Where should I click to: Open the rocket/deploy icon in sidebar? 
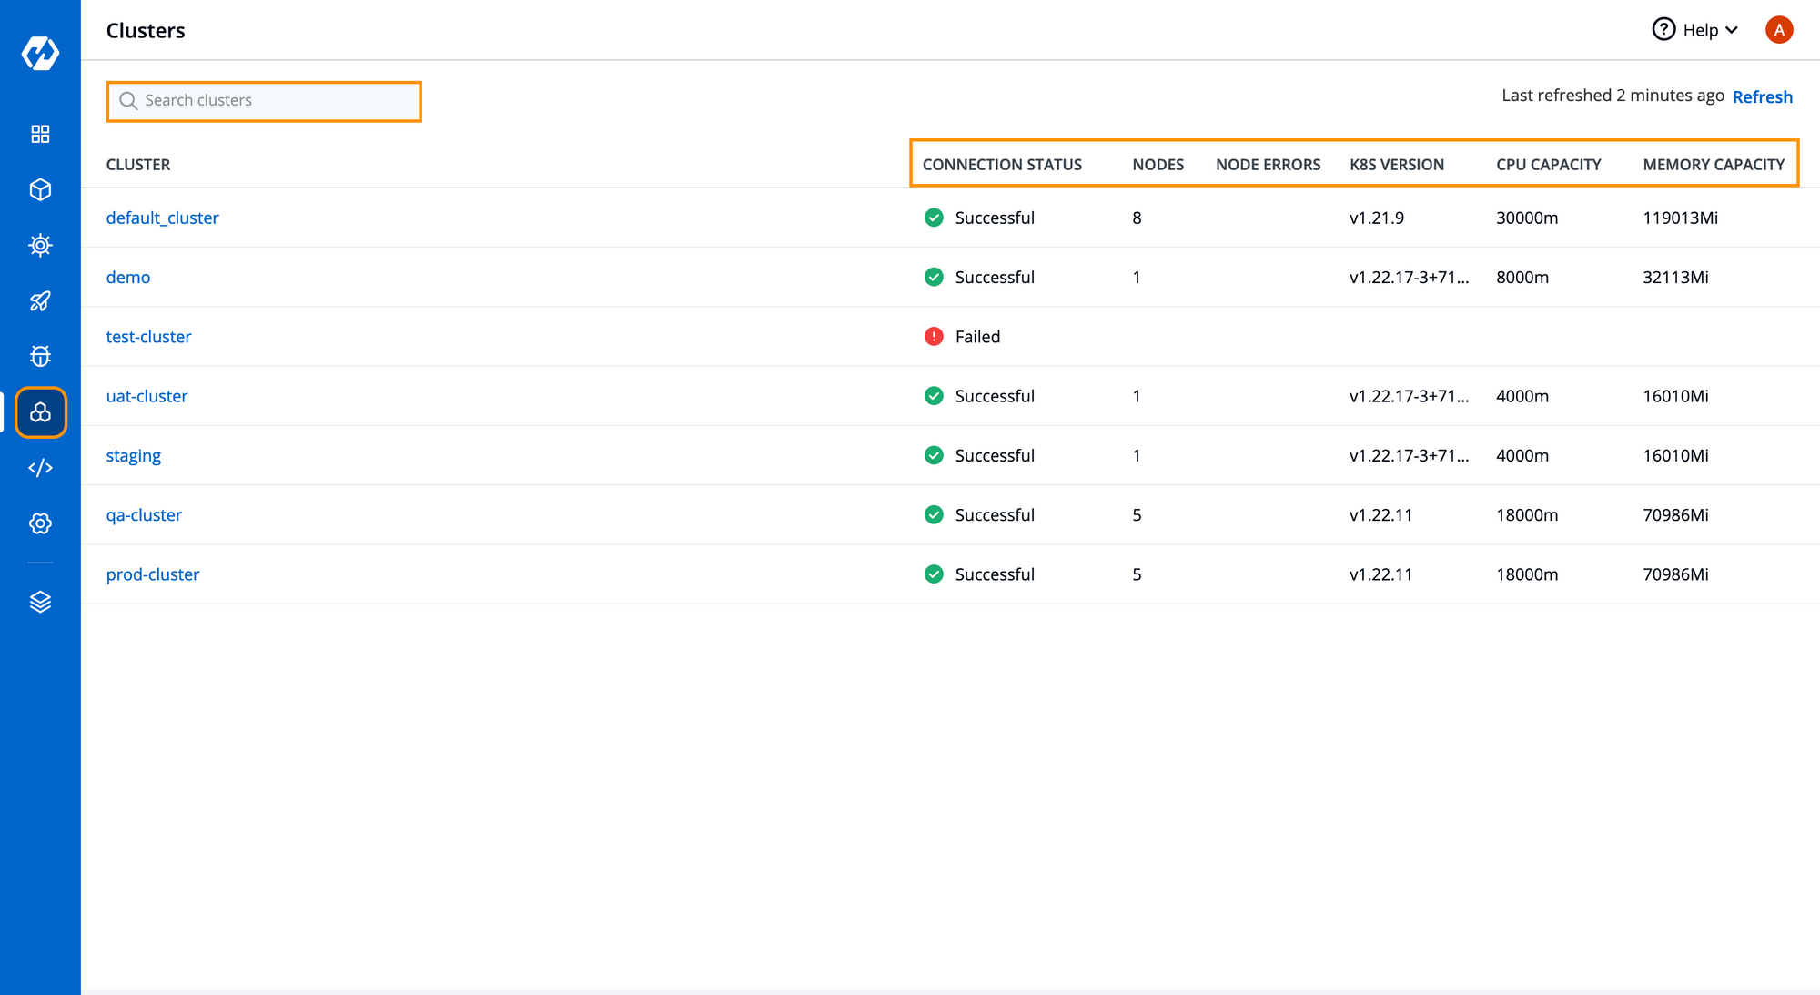39,300
